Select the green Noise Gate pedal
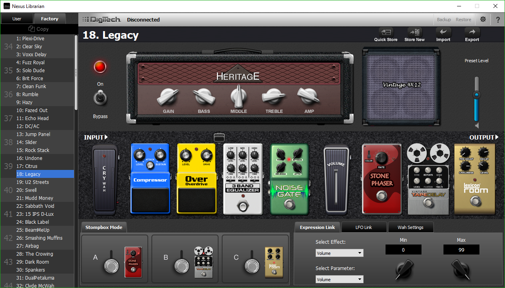The height and width of the screenshot is (288, 505). 289,180
